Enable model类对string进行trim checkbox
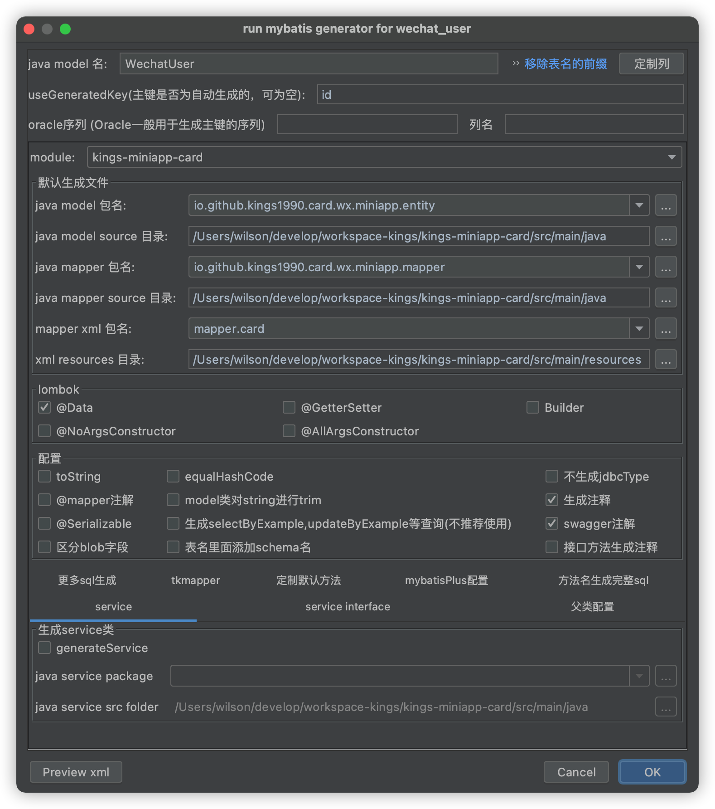 coord(173,500)
